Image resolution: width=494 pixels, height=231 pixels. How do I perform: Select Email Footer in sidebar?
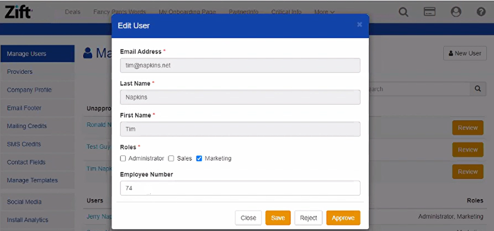tap(37, 108)
